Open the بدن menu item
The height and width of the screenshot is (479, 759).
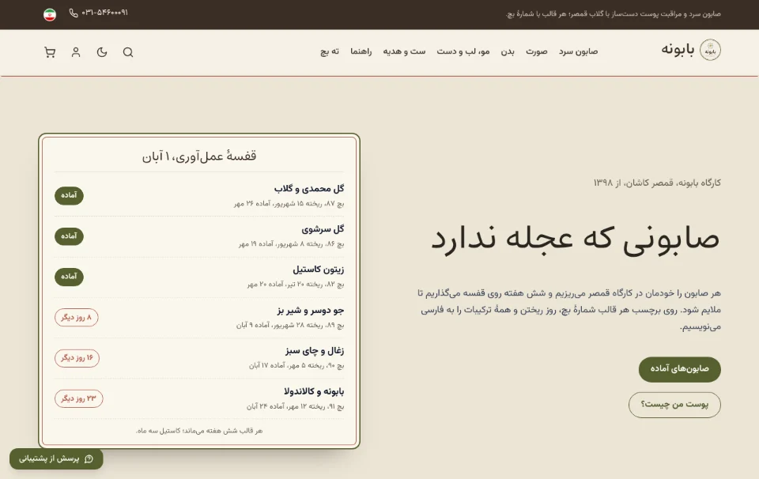tap(508, 51)
